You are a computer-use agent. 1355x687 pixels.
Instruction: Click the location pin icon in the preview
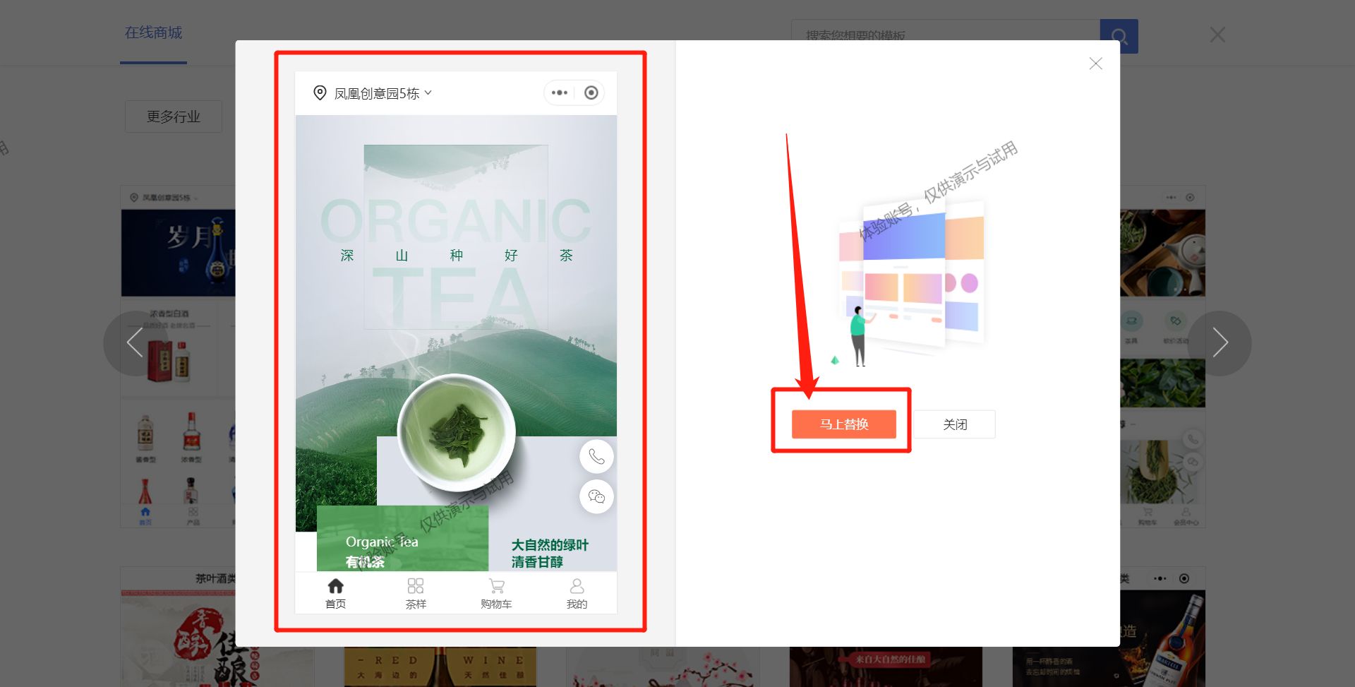318,92
